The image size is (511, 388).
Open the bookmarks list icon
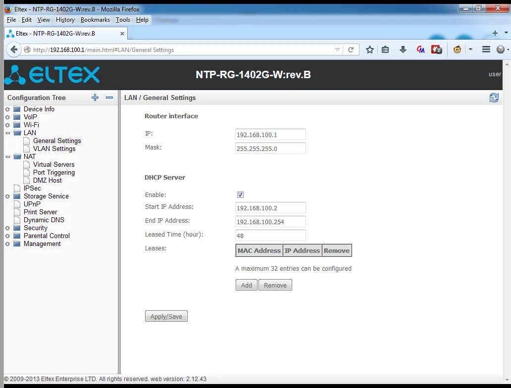click(385, 49)
